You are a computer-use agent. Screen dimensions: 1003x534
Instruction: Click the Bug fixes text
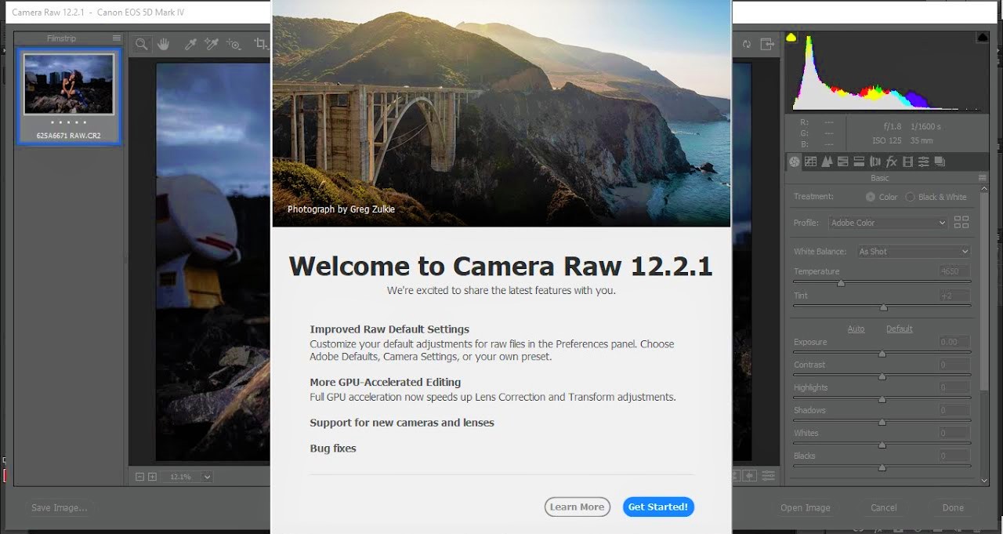333,449
